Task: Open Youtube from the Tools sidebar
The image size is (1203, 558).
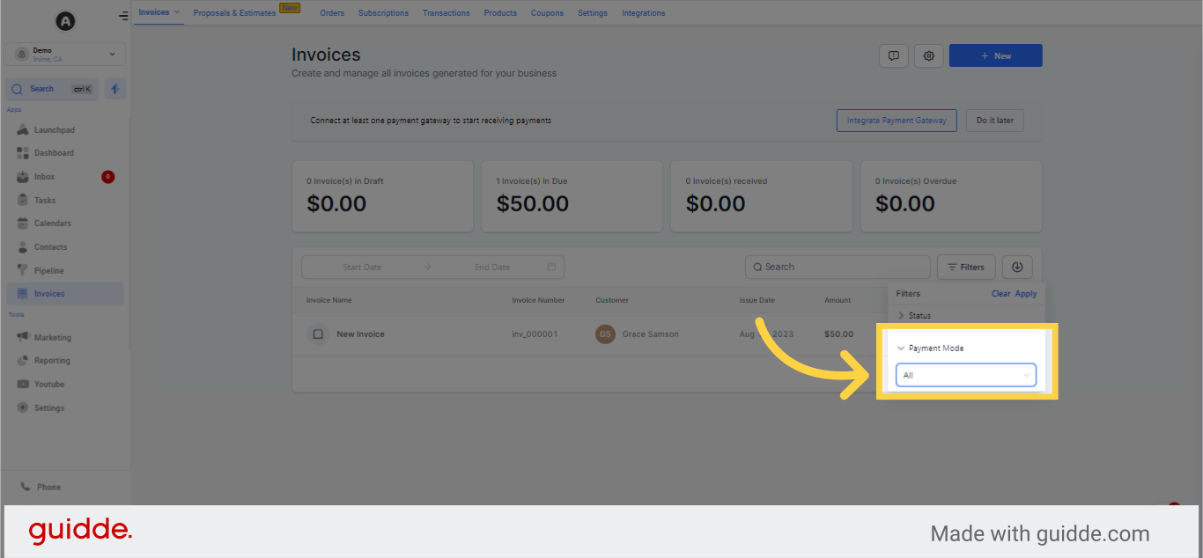Action: pos(48,384)
